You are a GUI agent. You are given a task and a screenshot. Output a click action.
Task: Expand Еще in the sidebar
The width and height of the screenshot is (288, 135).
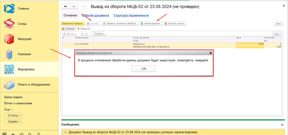point(8,110)
